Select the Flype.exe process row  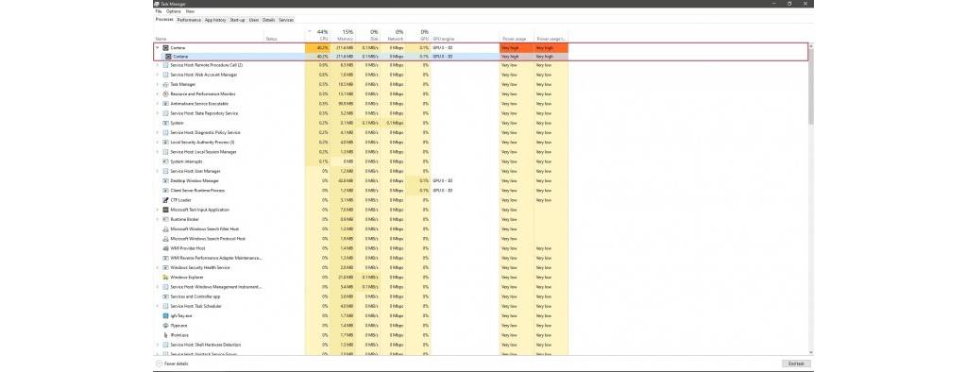362,325
